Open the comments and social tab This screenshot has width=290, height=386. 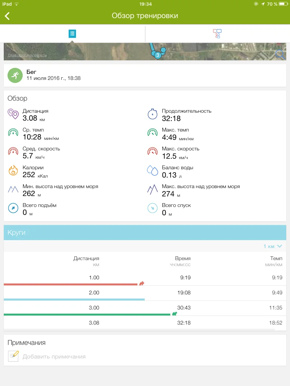point(217,34)
